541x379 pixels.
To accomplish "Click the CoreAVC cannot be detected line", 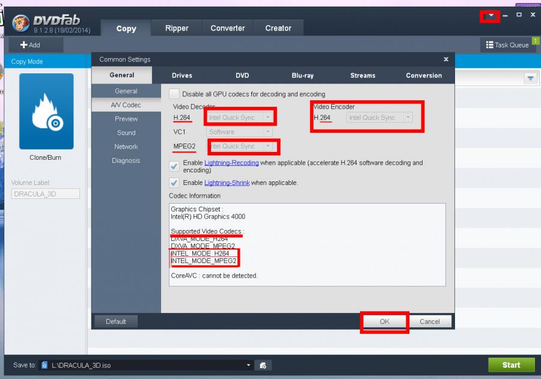I will click(214, 276).
